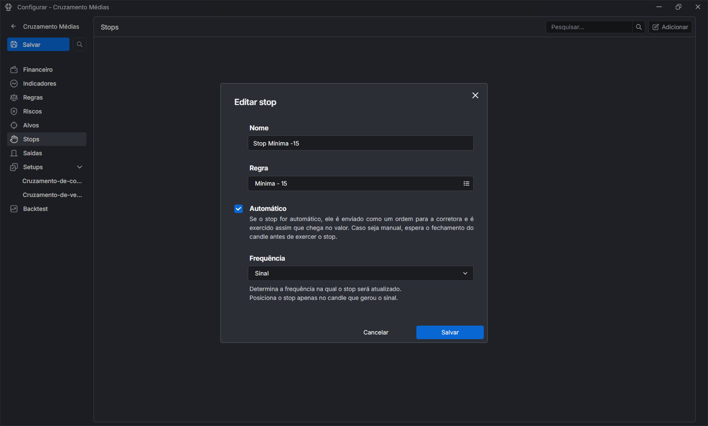Image resolution: width=708 pixels, height=426 pixels.
Task: Click the Nome text input field
Action: [360, 143]
